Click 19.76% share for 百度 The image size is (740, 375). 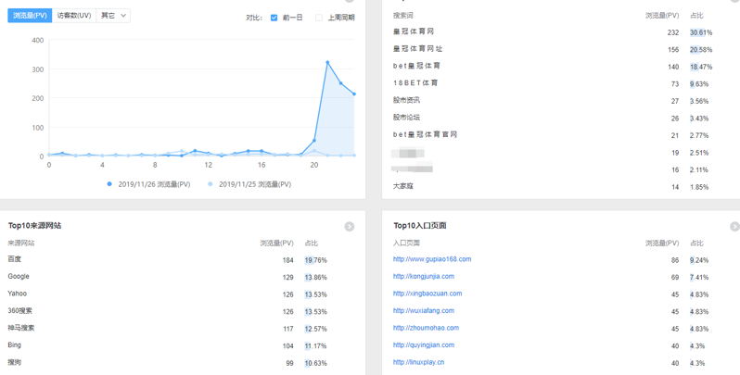[315, 260]
